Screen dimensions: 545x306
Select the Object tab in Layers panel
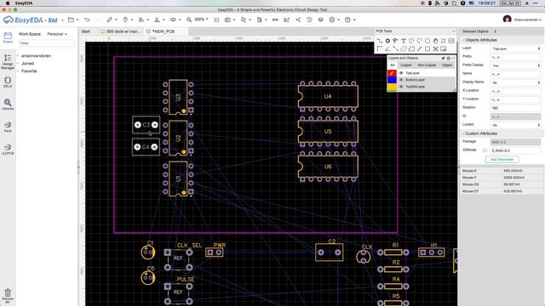[x=447, y=65]
